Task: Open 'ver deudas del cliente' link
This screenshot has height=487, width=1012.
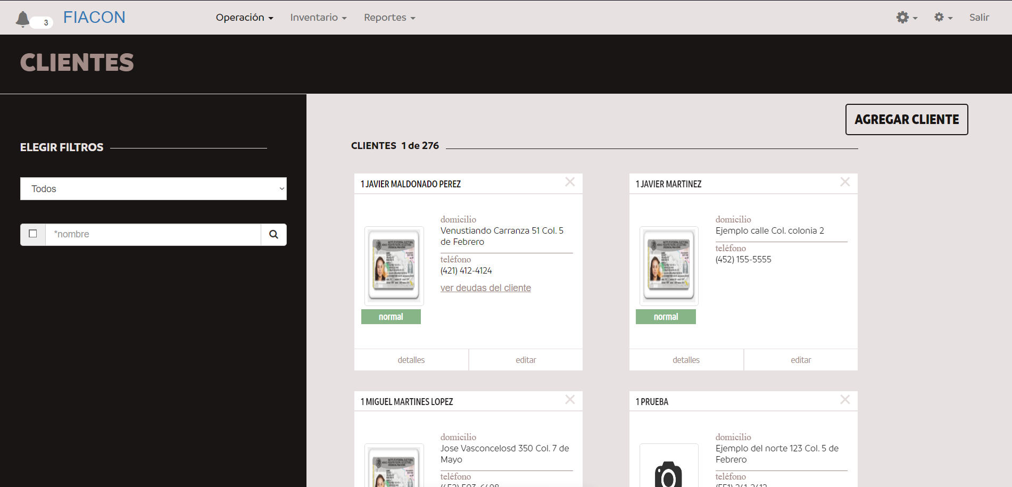Action: point(485,287)
